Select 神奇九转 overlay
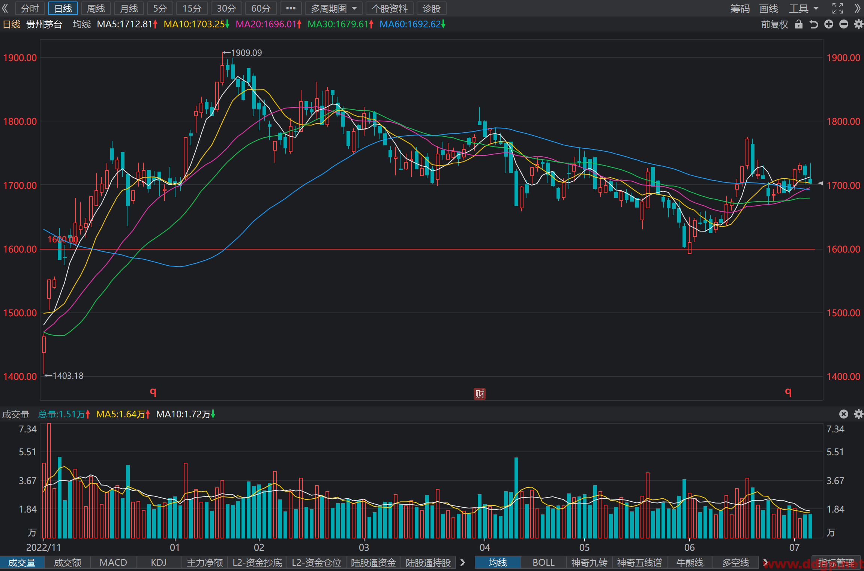 click(589, 562)
